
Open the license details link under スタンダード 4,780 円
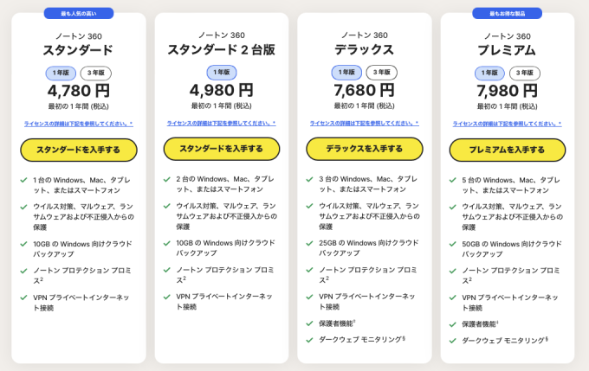tap(79, 124)
